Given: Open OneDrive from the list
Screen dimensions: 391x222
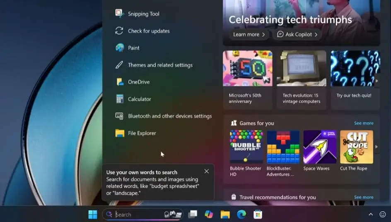Looking at the screenshot, I should 138,82.
